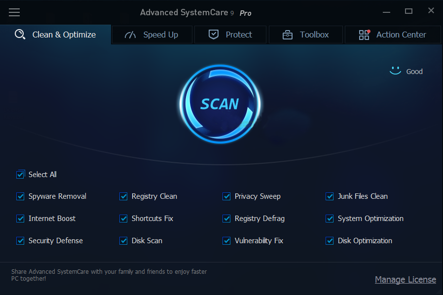This screenshot has height=295, width=443.
Task: Open the Action Center tab
Action: tap(401, 35)
